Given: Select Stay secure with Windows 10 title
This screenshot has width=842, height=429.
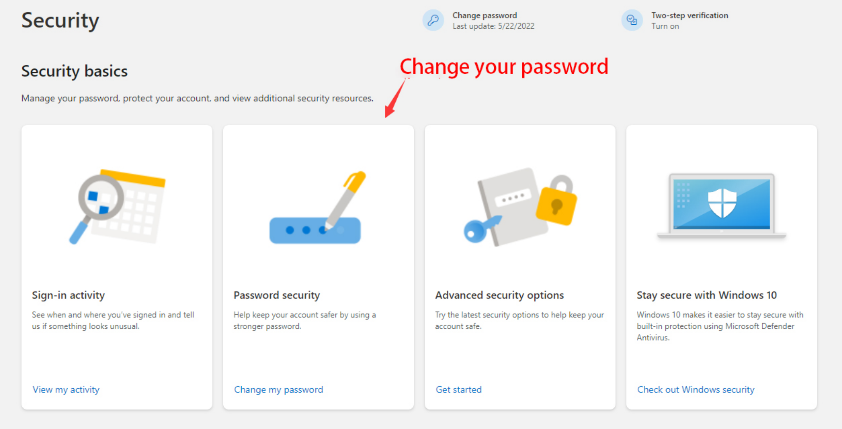Looking at the screenshot, I should point(706,295).
